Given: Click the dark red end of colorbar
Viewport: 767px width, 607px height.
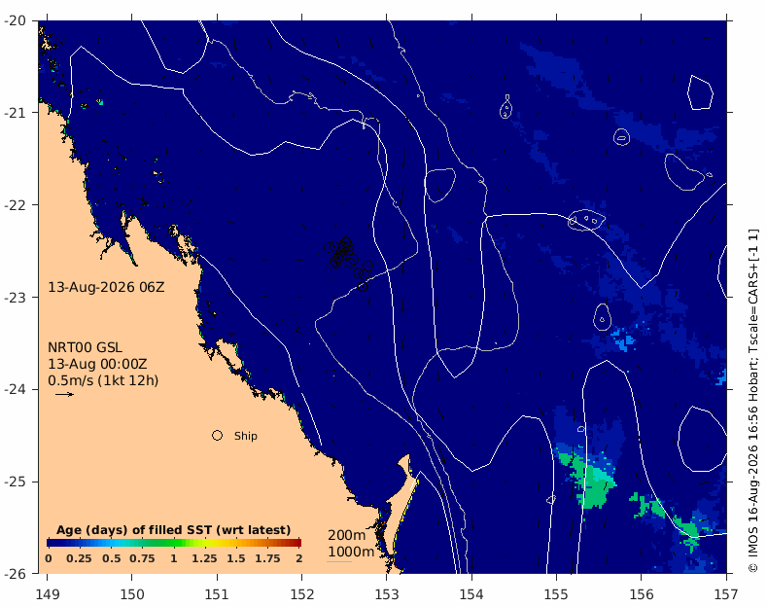Looking at the screenshot, I should [x=295, y=543].
